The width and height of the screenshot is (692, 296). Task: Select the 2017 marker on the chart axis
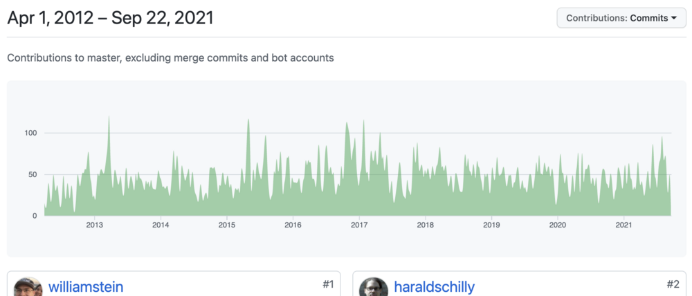[x=359, y=225]
